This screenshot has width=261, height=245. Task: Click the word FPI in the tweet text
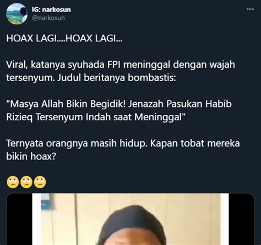(114, 65)
